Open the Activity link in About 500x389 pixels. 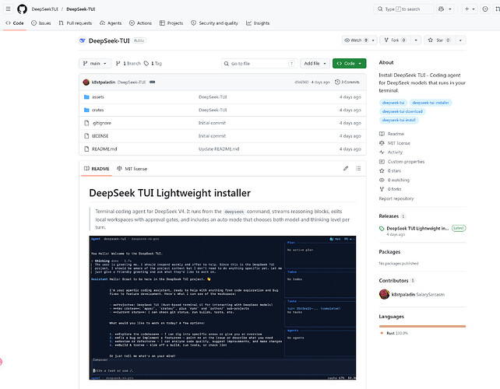[x=395, y=152]
